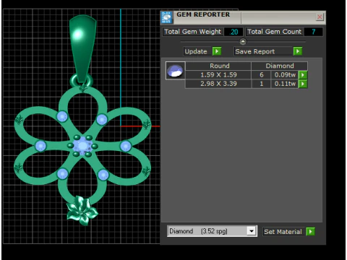This screenshot has height=260, width=347.
Task: Click the Total Gem Count label
Action: click(x=274, y=32)
